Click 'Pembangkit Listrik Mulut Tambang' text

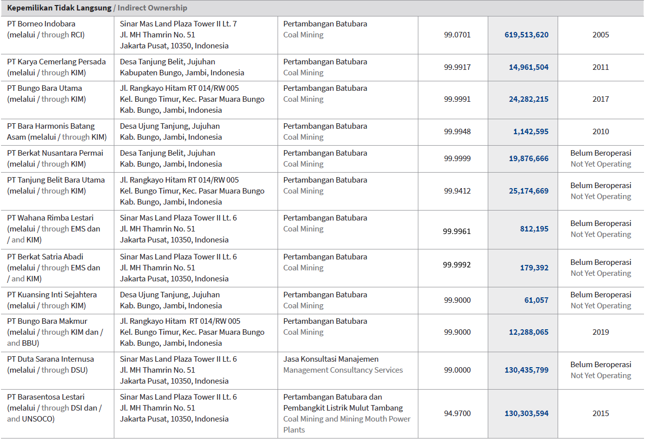pyautogui.click(x=343, y=408)
